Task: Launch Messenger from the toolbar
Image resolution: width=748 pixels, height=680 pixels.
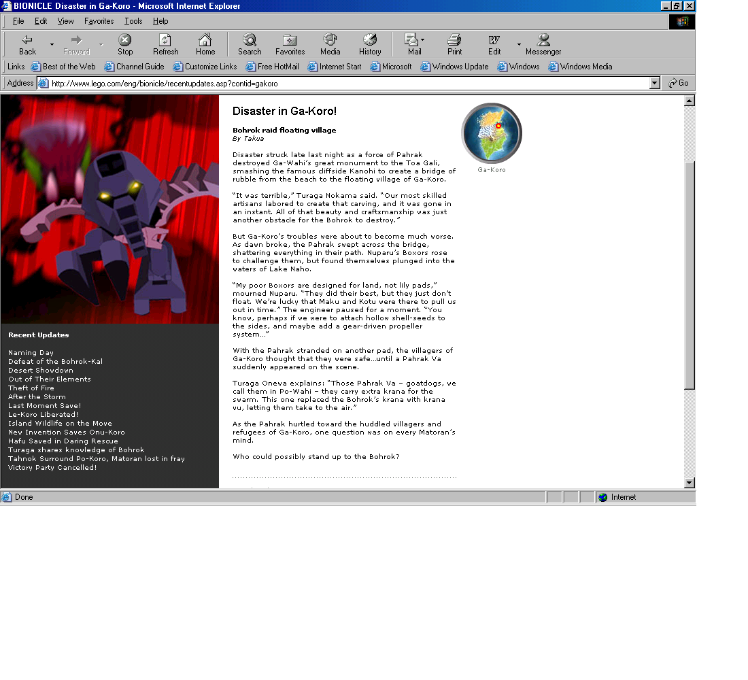Action: (543, 45)
